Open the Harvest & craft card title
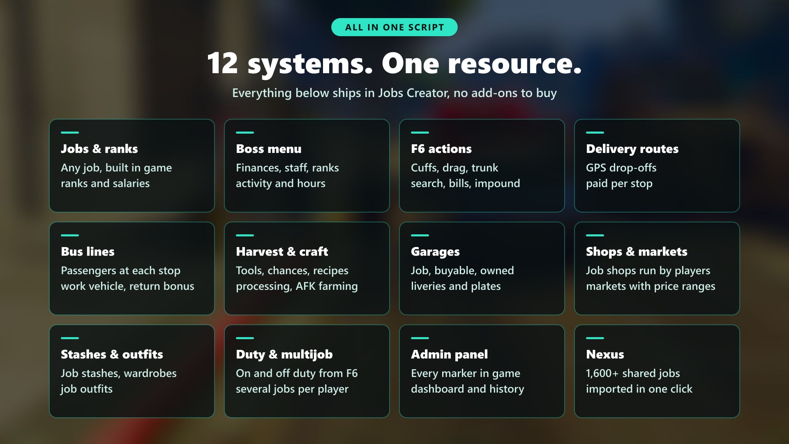This screenshot has height=444, width=789. coord(282,252)
